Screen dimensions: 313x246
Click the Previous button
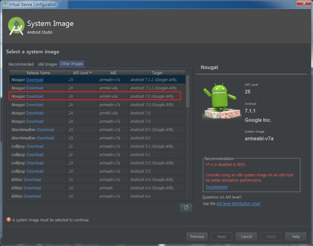tap(197, 237)
